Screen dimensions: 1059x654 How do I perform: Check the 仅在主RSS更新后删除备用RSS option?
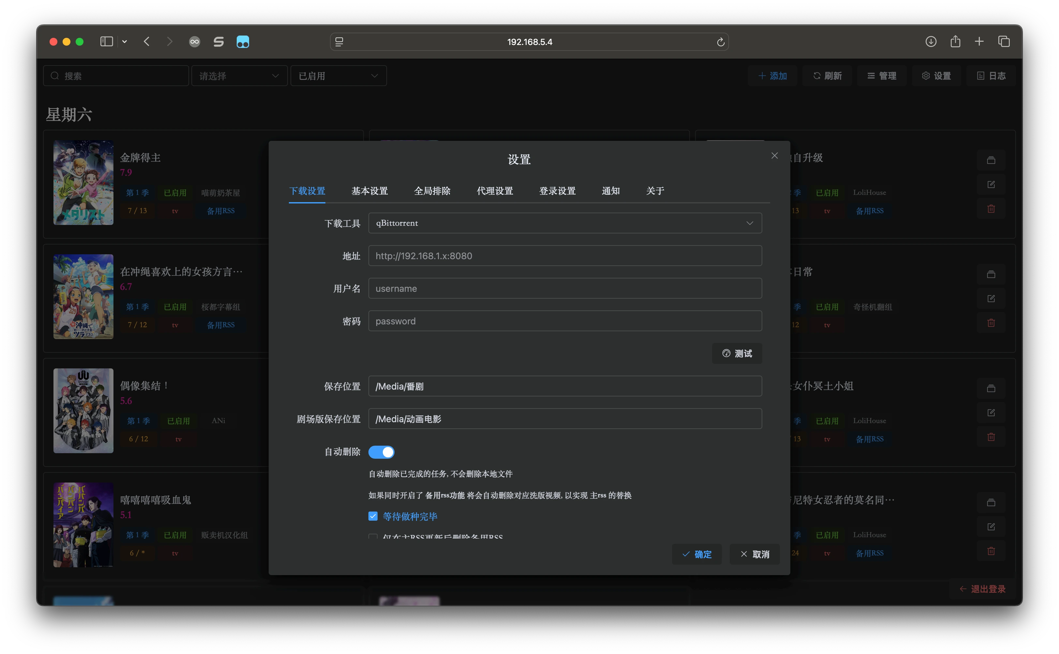[373, 537]
